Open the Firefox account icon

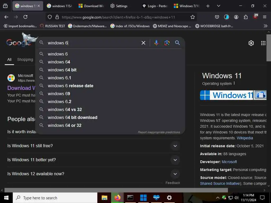tap(236, 17)
